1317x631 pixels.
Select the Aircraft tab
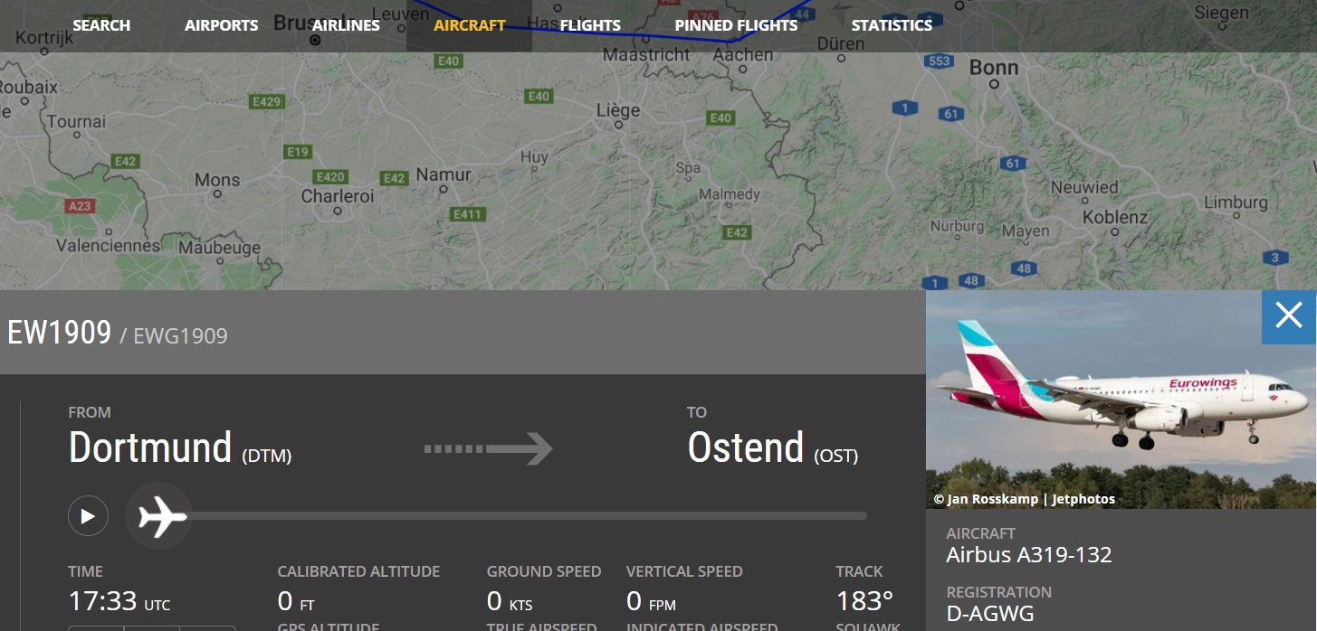point(469,25)
